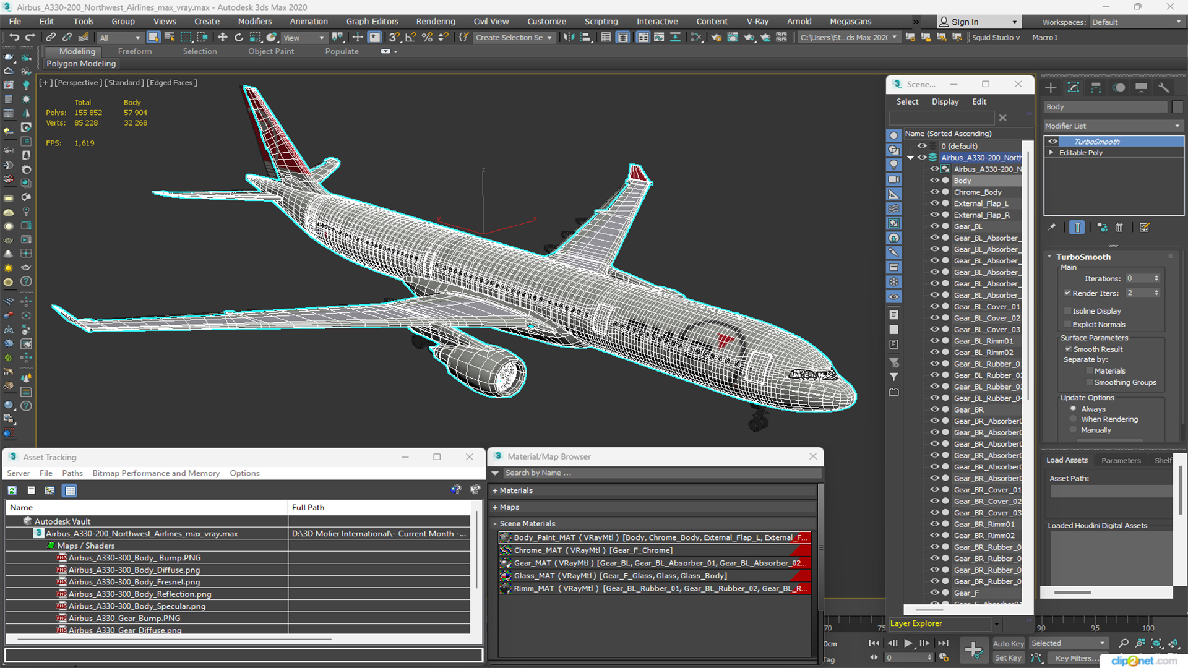Uncheck the Smooth Result checkbox
The image size is (1188, 668).
(x=1068, y=349)
